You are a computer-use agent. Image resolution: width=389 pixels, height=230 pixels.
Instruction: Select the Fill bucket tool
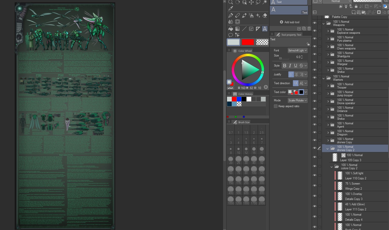tap(231, 29)
